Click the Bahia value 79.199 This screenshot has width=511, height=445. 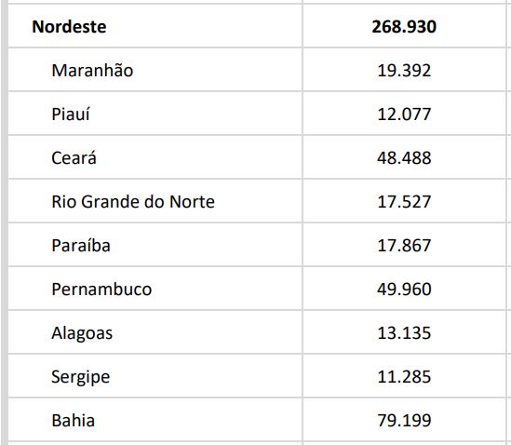tap(404, 421)
